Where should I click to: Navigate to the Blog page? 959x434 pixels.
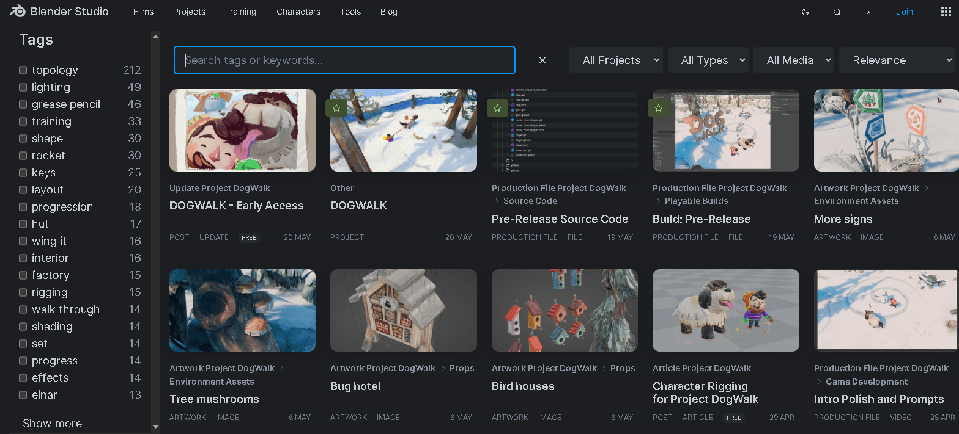click(389, 12)
